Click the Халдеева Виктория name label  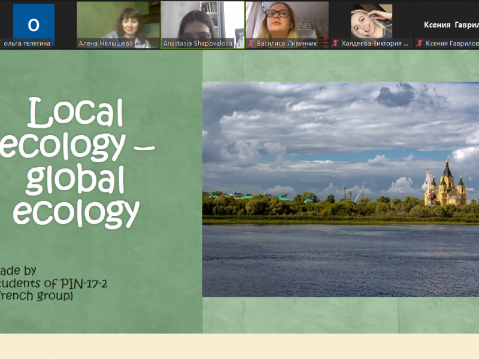point(374,44)
